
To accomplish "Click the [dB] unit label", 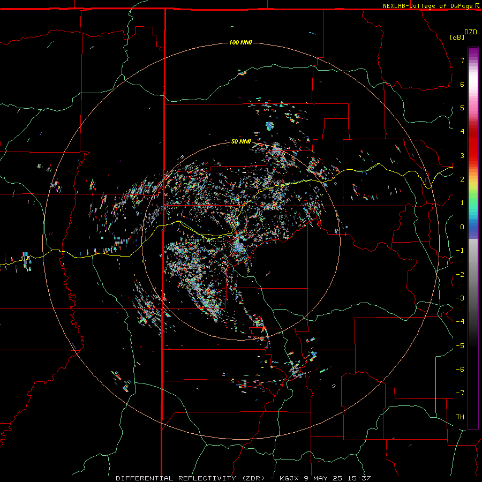I will [457, 37].
